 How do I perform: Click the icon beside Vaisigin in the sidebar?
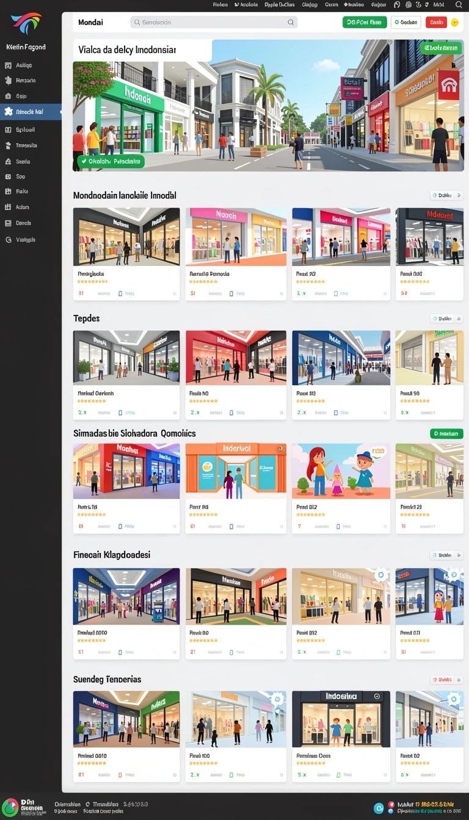[8, 240]
